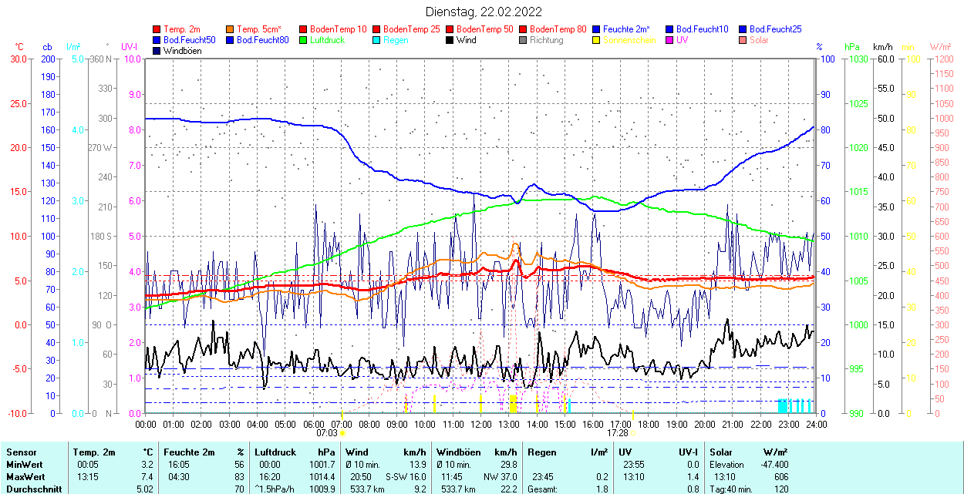Click the red Temp. 2m legend swatch
Image resolution: width=964 pixels, height=494 pixels.
[x=157, y=29]
